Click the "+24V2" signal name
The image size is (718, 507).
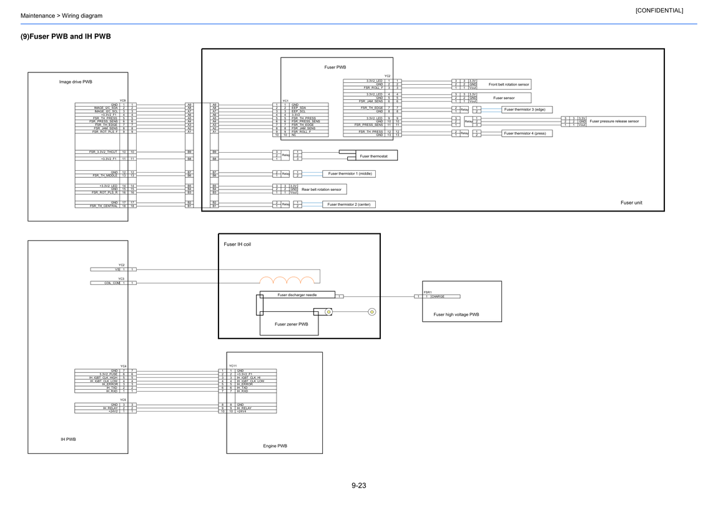pyautogui.click(x=113, y=412)
